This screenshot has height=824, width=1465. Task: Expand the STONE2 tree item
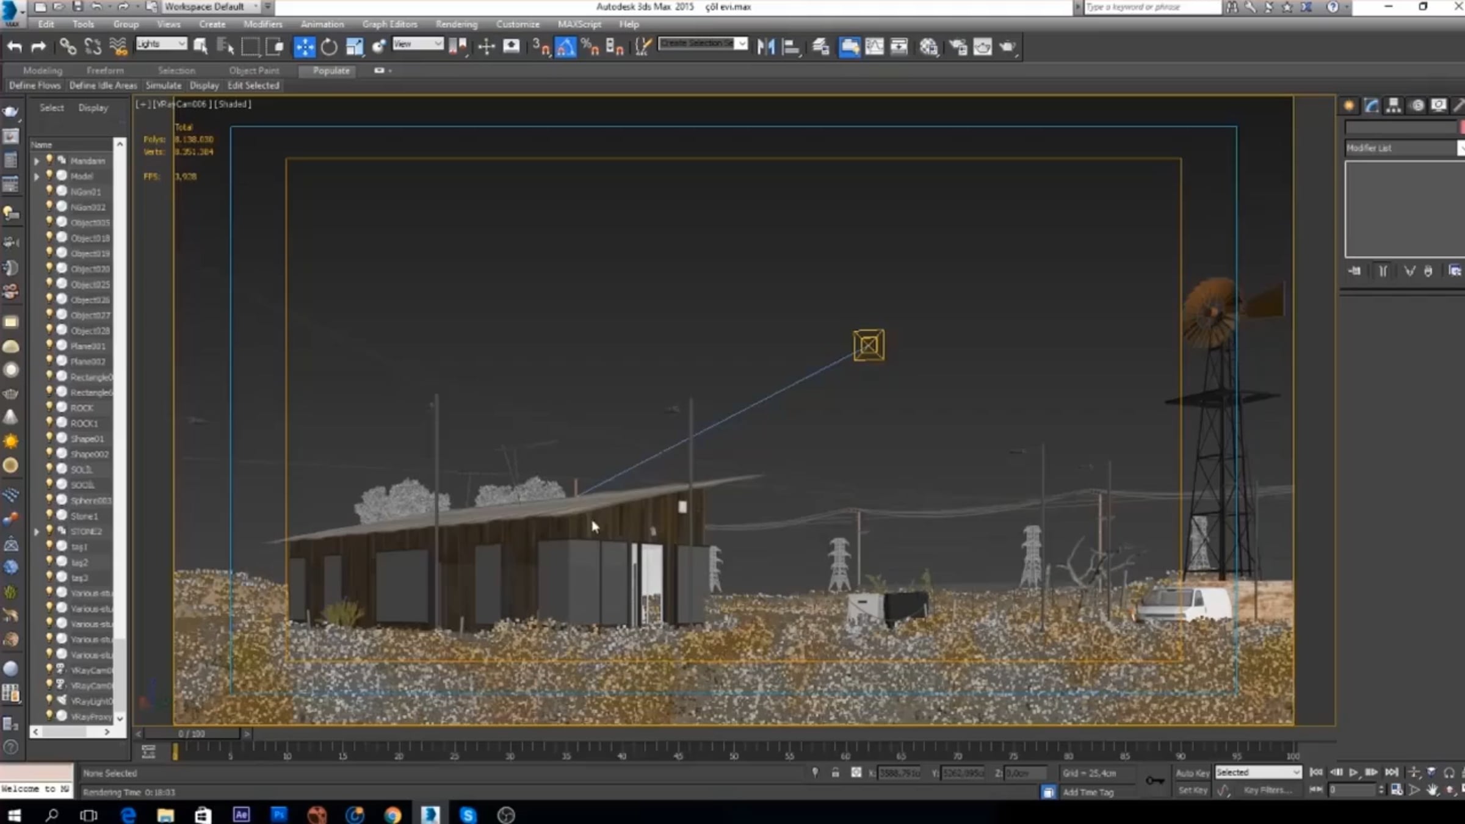[37, 532]
